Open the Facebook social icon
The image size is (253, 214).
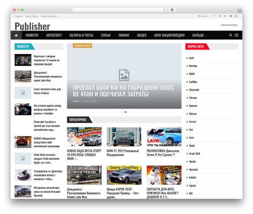coord(214,16)
